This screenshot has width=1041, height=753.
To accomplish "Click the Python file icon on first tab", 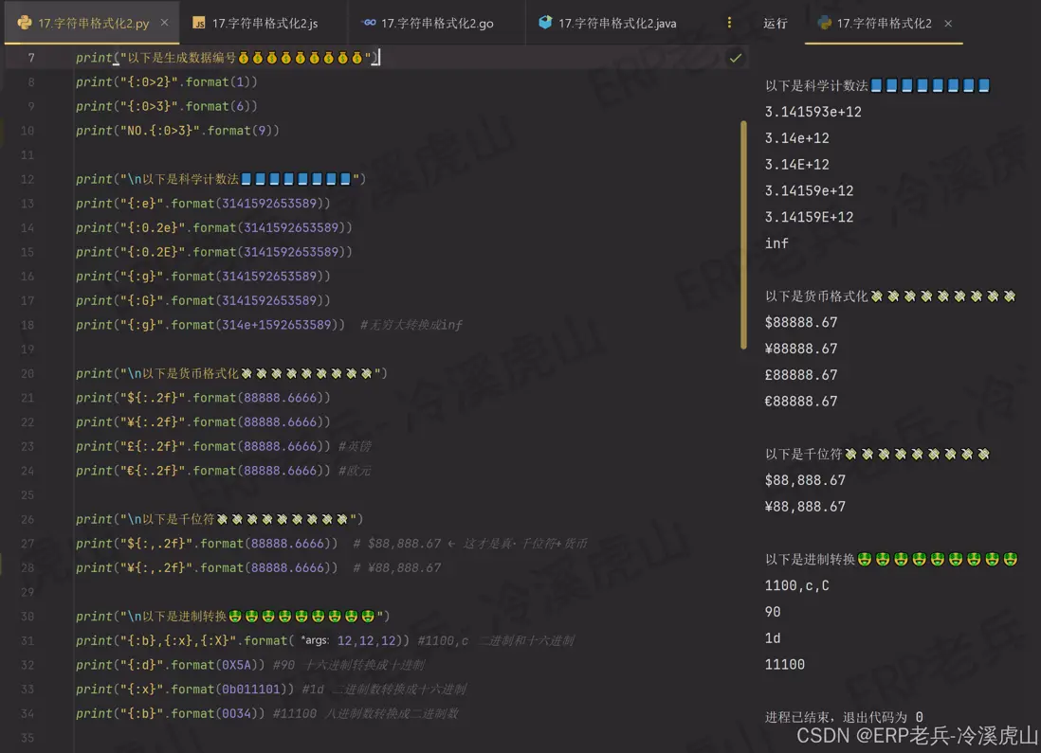I will (x=25, y=23).
